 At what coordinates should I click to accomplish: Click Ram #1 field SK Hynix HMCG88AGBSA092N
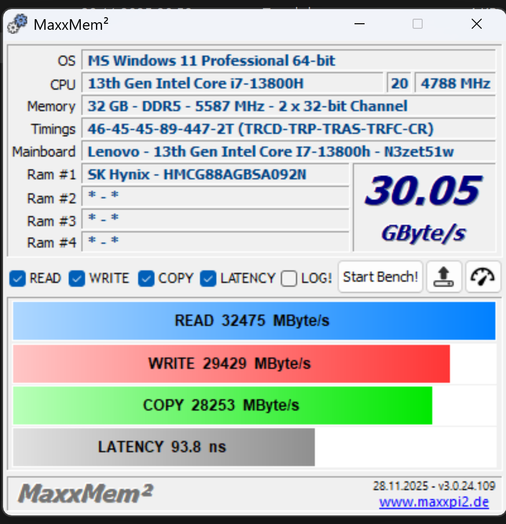click(216, 174)
